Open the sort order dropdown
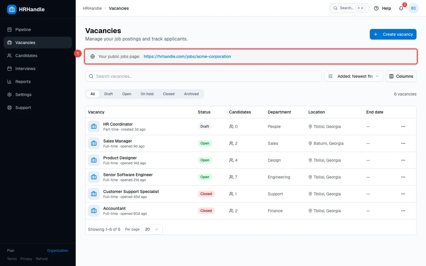 pyautogui.click(x=354, y=76)
